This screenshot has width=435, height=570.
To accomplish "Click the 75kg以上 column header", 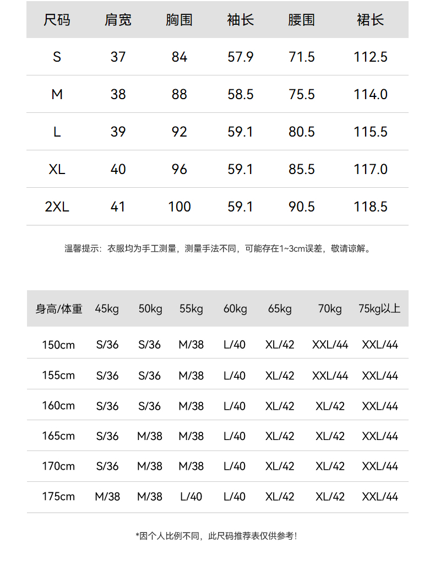I will (379, 309).
